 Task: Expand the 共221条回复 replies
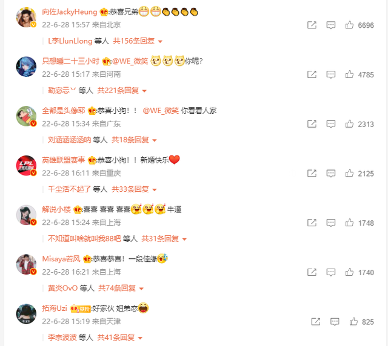[122, 90]
